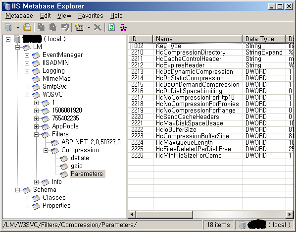Expand the 755402235 site node
296x232 pixels.
[x=37, y=119]
